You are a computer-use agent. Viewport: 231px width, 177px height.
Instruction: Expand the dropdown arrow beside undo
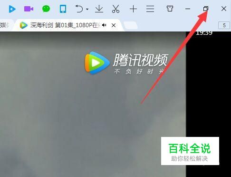tap(87, 9)
